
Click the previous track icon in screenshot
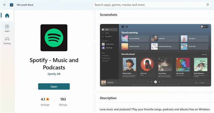(151, 82)
